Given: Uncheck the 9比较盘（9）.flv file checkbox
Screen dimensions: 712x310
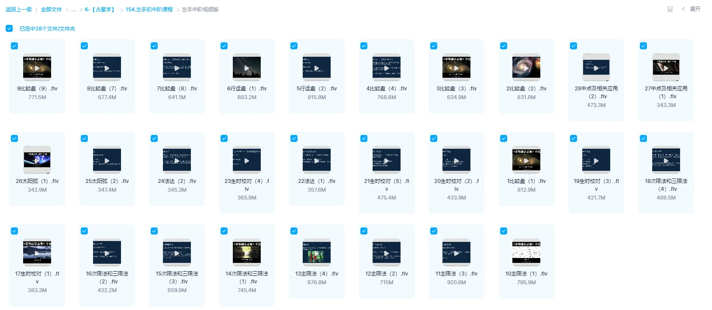Looking at the screenshot, I should point(14,46).
